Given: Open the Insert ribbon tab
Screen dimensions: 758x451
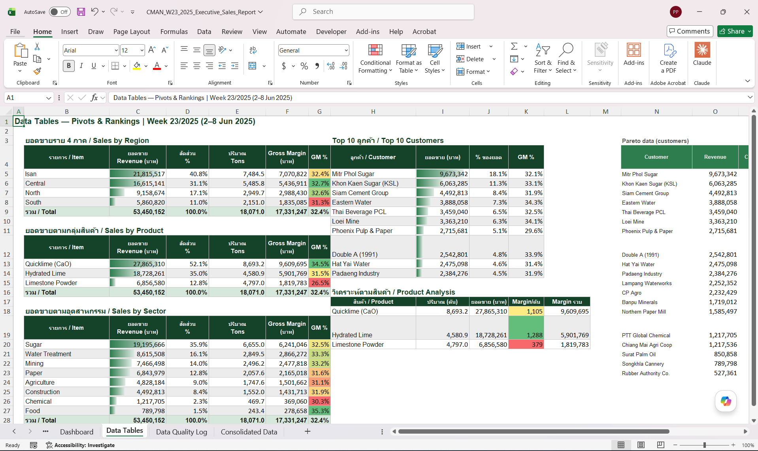Looking at the screenshot, I should pos(70,32).
